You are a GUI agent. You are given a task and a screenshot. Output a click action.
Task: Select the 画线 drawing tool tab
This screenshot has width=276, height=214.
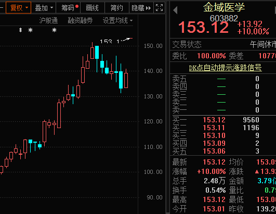[92, 8]
